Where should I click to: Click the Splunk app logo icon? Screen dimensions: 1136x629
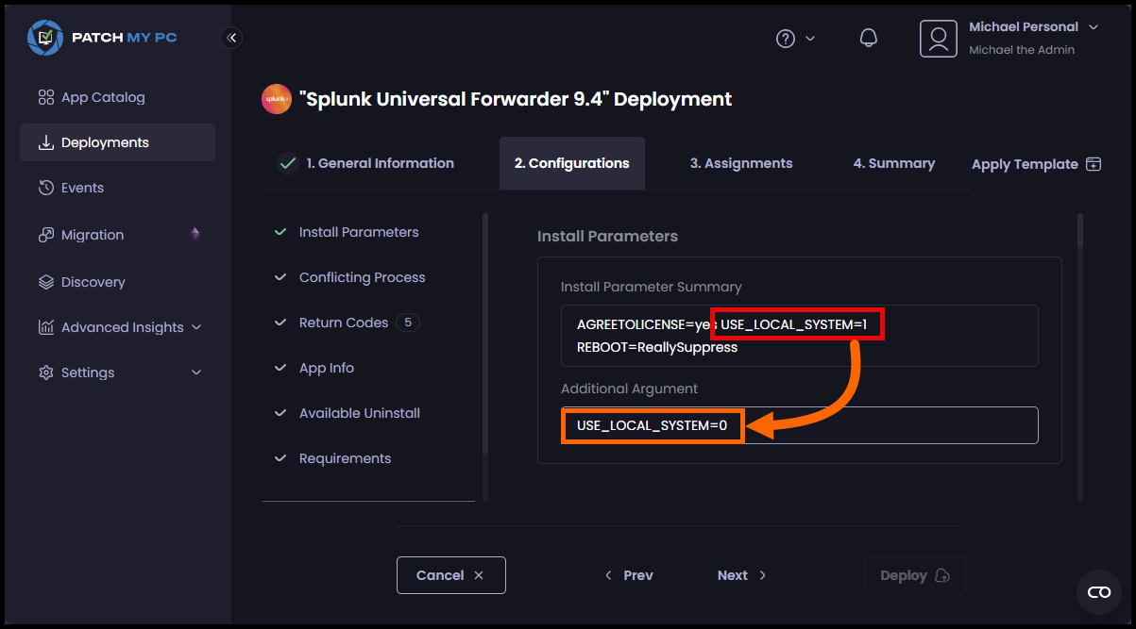(x=276, y=99)
